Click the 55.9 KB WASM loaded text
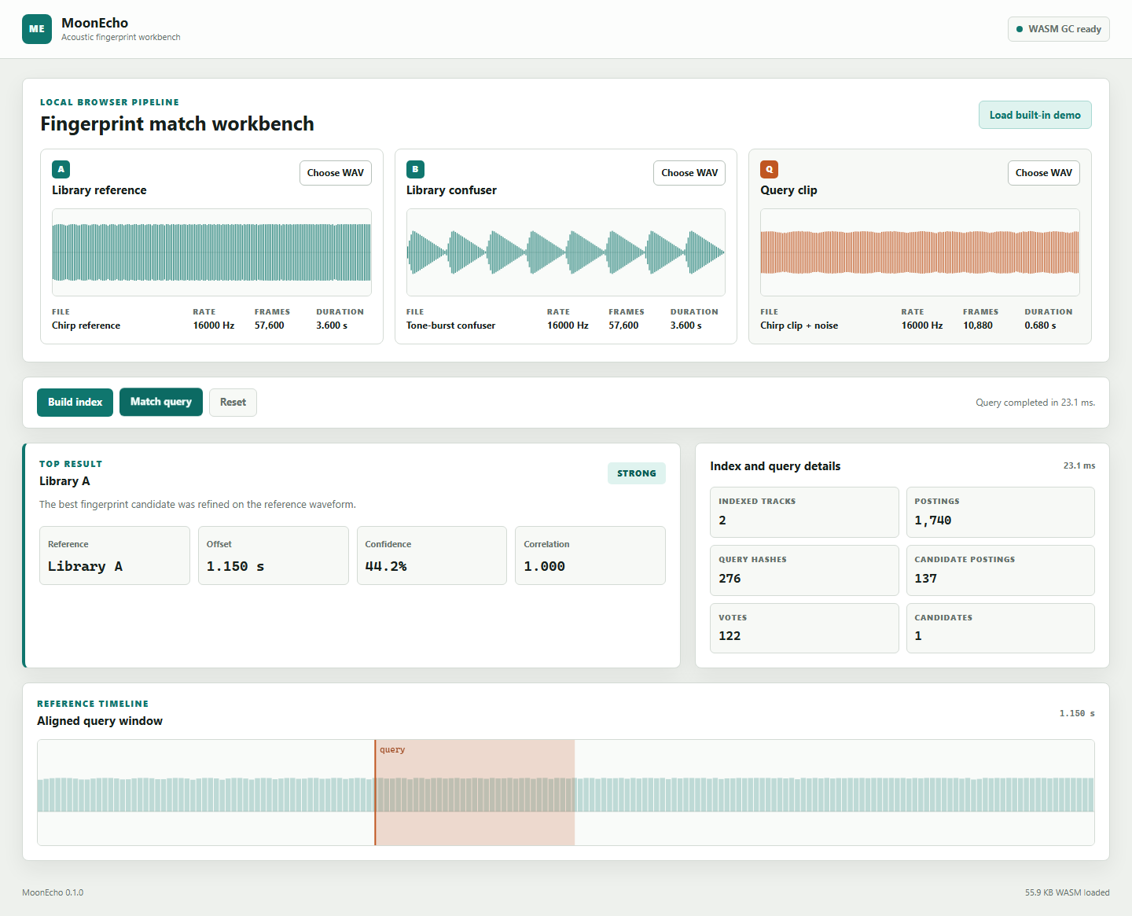1132x916 pixels. point(1067,892)
